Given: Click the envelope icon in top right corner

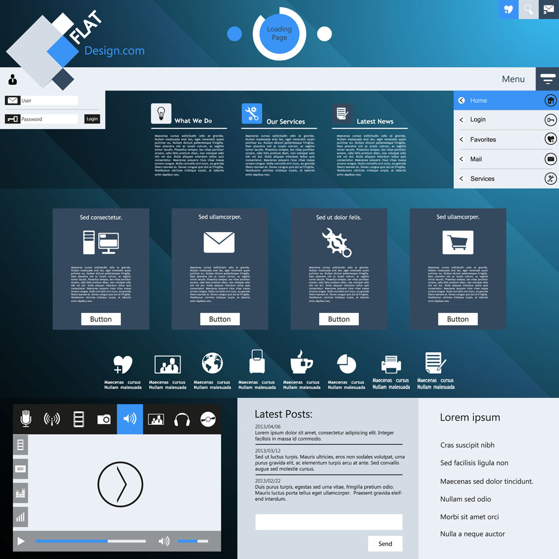Looking at the screenshot, I should click(x=548, y=10).
